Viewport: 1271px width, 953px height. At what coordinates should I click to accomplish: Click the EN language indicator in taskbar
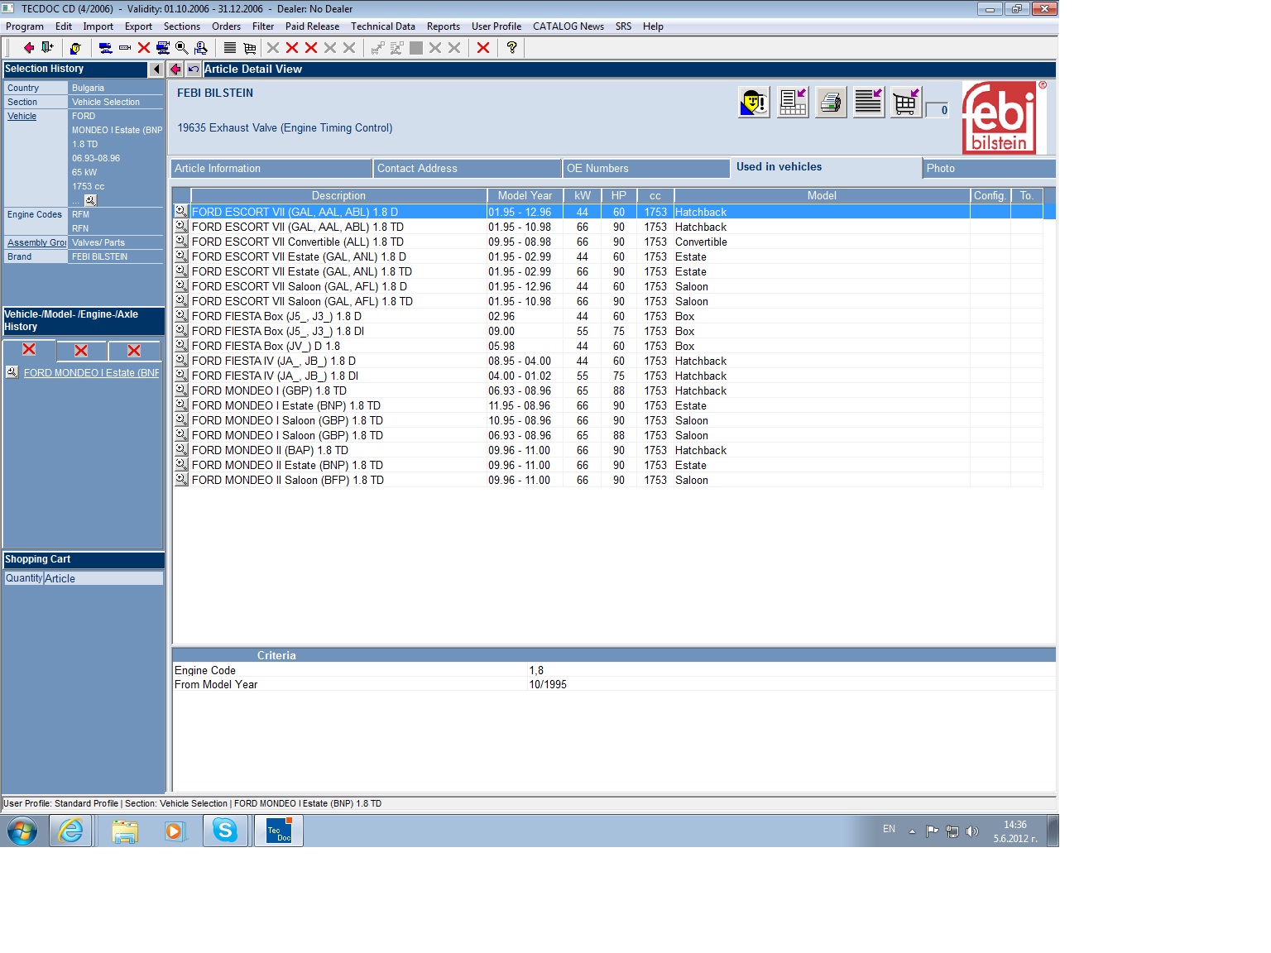(889, 829)
